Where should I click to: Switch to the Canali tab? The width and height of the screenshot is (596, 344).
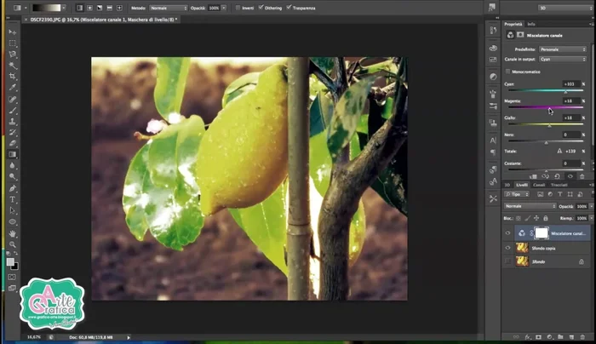click(539, 184)
